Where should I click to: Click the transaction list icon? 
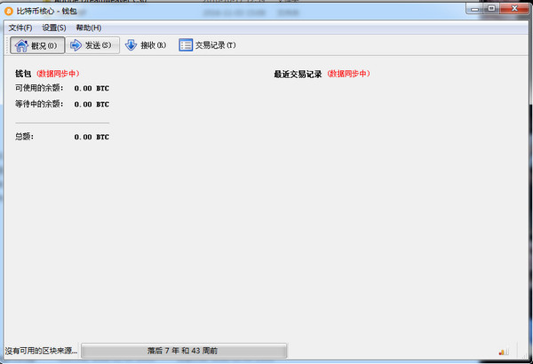pos(186,45)
